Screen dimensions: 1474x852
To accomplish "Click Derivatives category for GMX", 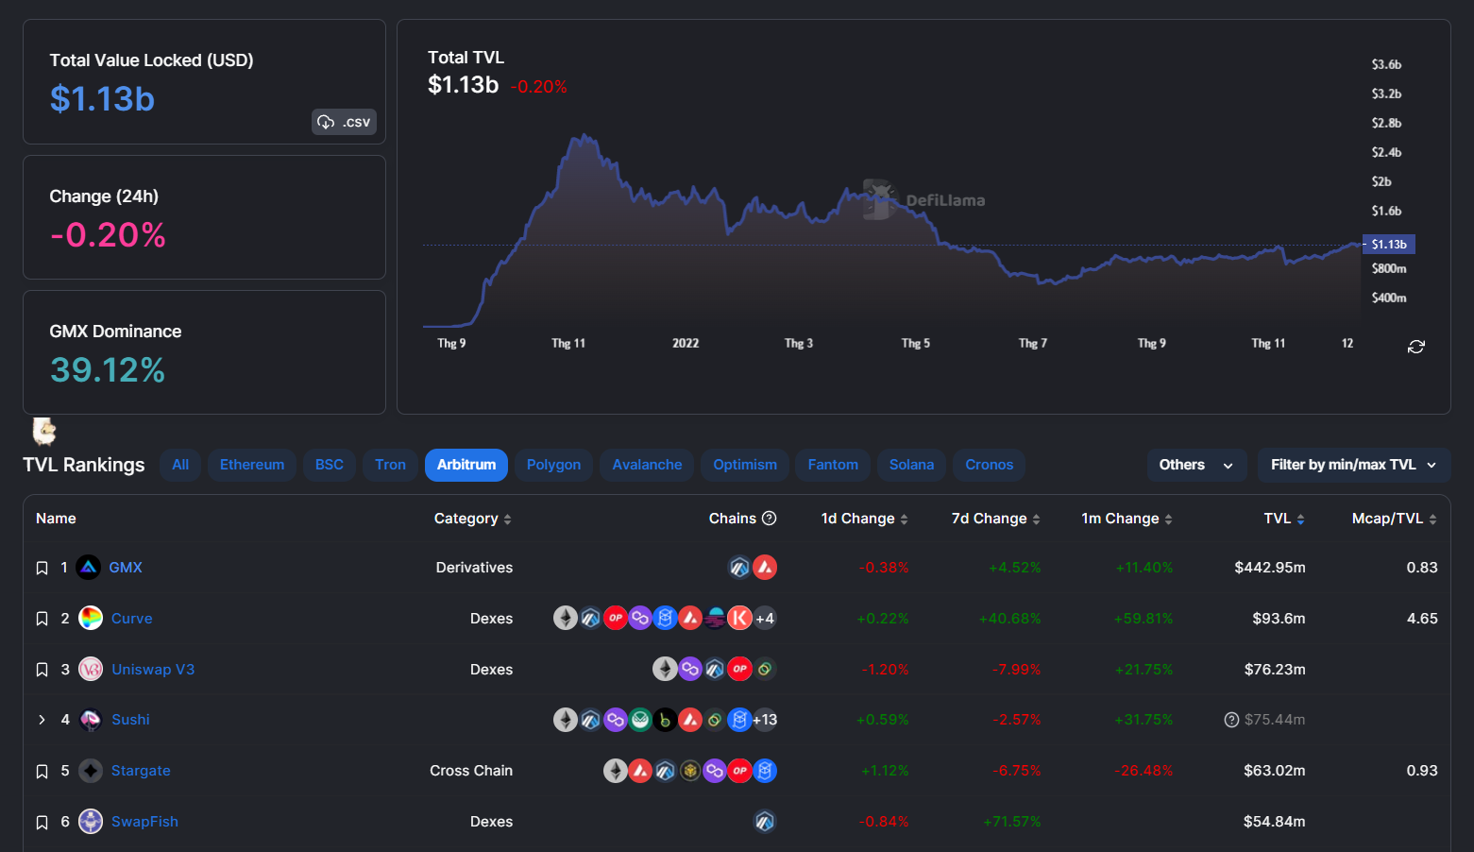I will tap(474, 568).
